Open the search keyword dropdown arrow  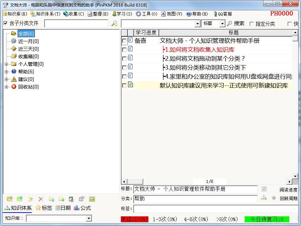(197, 24)
